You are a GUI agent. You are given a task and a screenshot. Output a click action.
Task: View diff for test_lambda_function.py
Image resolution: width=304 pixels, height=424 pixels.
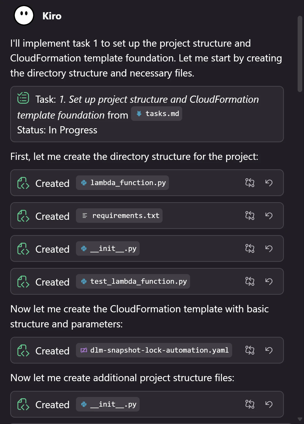[250, 281]
